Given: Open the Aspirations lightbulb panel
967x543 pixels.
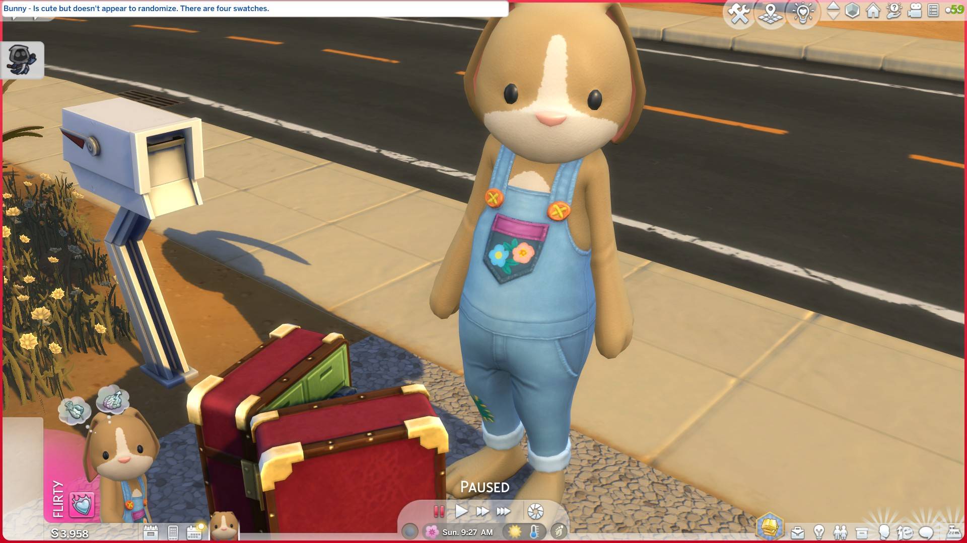Looking at the screenshot, I should 819,531.
